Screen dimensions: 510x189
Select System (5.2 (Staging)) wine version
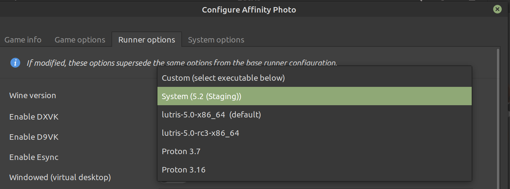coord(315,96)
